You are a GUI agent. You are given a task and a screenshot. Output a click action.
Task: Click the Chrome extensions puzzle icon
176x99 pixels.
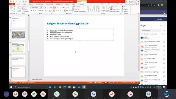tap(158, 5)
